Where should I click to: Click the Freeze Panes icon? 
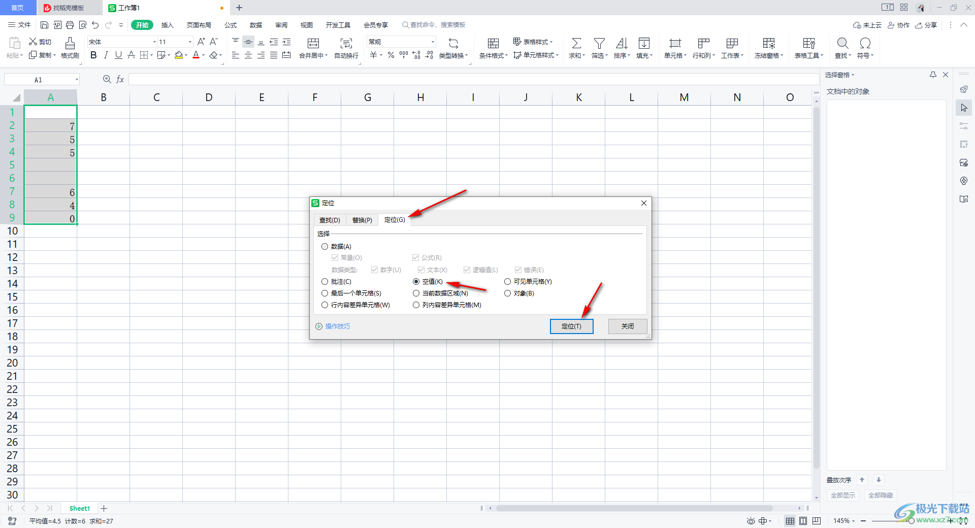point(769,43)
